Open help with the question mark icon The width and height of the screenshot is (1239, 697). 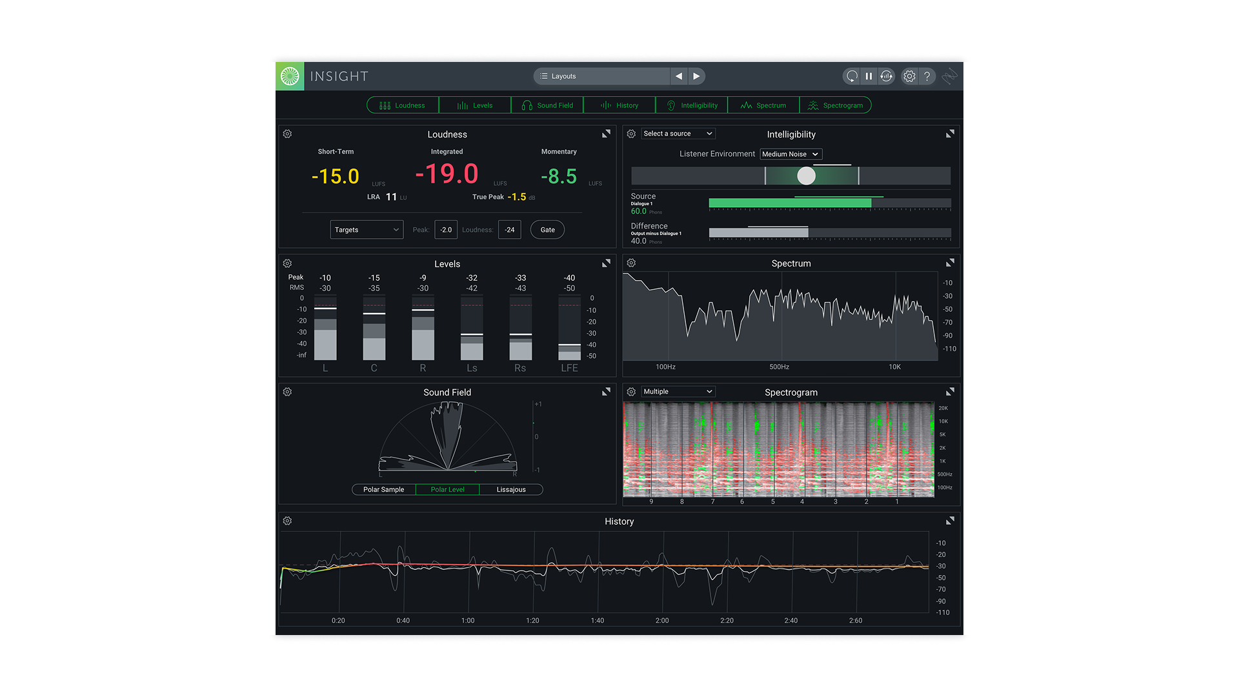pos(927,76)
